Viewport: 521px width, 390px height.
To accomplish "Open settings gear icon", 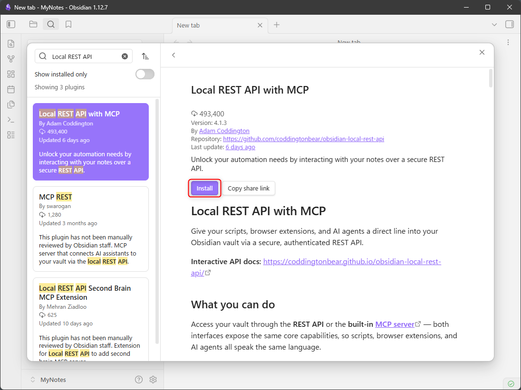I will 153,380.
